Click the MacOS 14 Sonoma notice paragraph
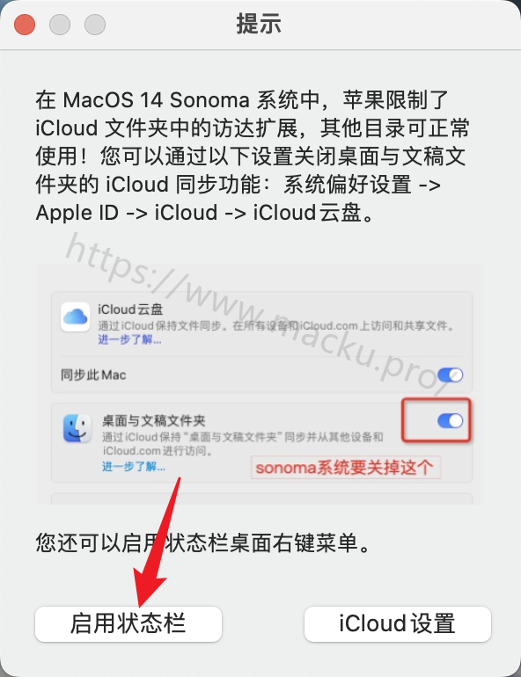 pyautogui.click(x=253, y=157)
